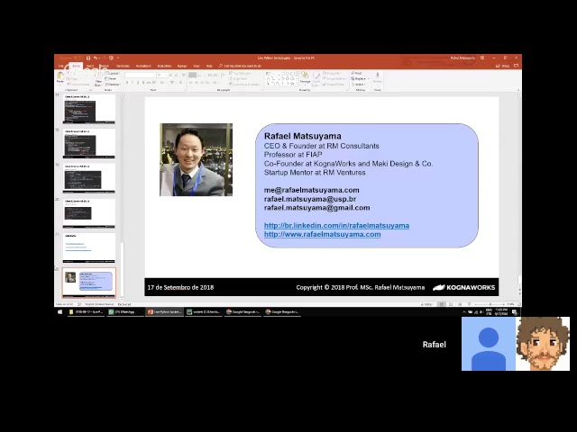Click in the font name box

tap(140, 75)
